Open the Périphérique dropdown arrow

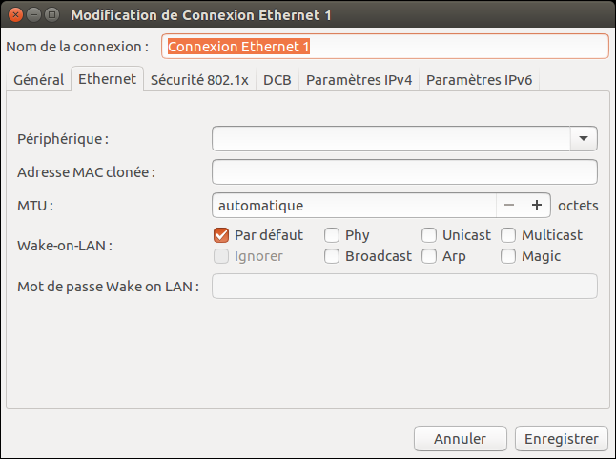pos(584,139)
